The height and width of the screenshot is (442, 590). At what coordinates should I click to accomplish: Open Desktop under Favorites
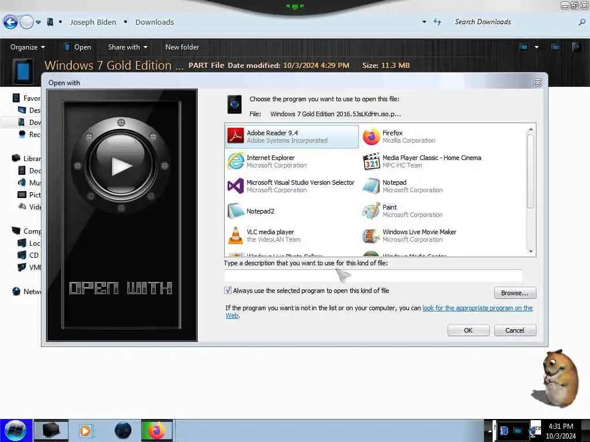[29, 110]
